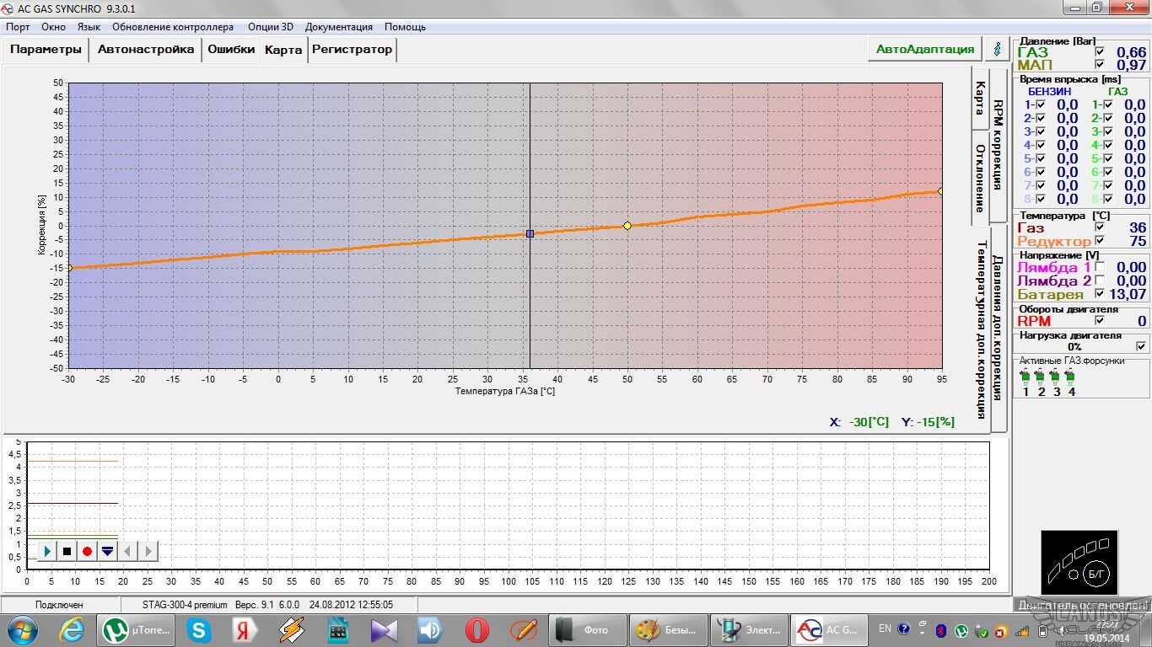Select the yellow curve point at 50°C
The width and height of the screenshot is (1152, 647).
627,226
